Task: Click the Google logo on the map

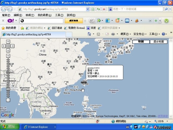Action: click(8, 115)
